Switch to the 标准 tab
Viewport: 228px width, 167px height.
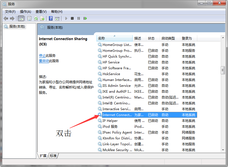[53, 156]
